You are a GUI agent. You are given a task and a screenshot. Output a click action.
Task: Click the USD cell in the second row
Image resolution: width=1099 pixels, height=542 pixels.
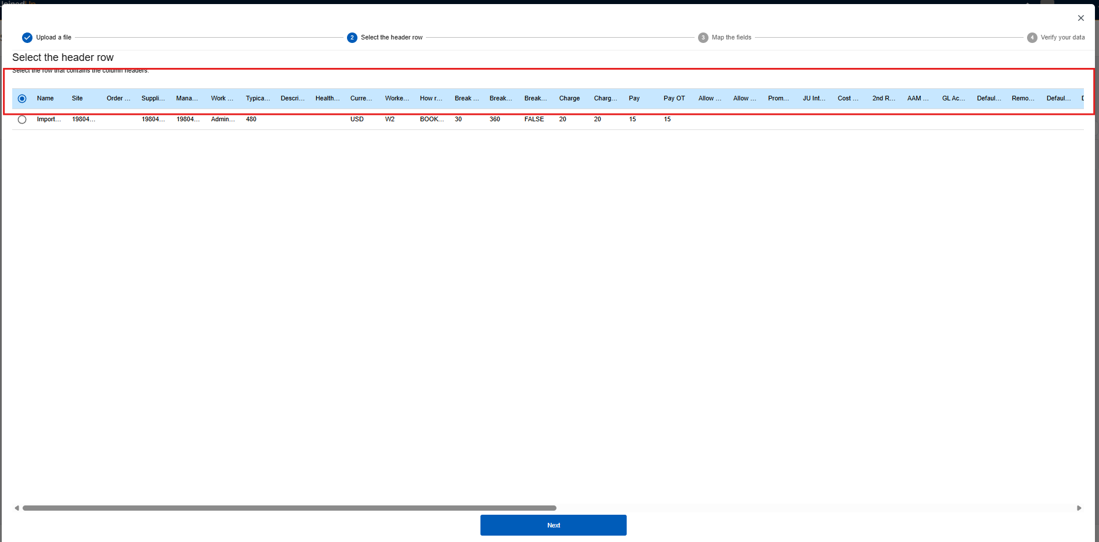point(357,120)
